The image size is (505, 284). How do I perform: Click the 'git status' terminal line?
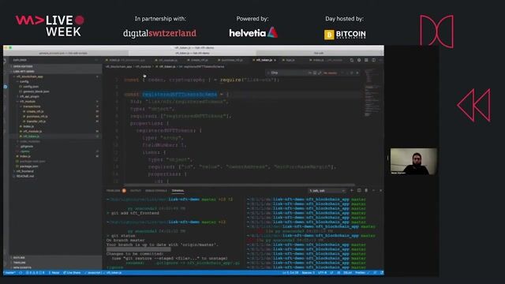[123, 236]
